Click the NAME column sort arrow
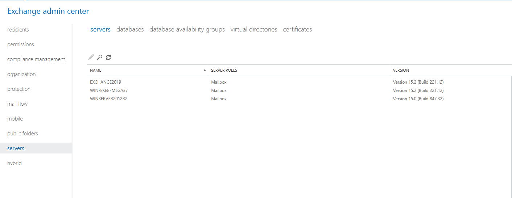This screenshot has width=512, height=198. pyautogui.click(x=205, y=70)
